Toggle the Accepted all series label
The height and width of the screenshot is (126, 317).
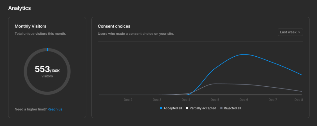pos(173,108)
